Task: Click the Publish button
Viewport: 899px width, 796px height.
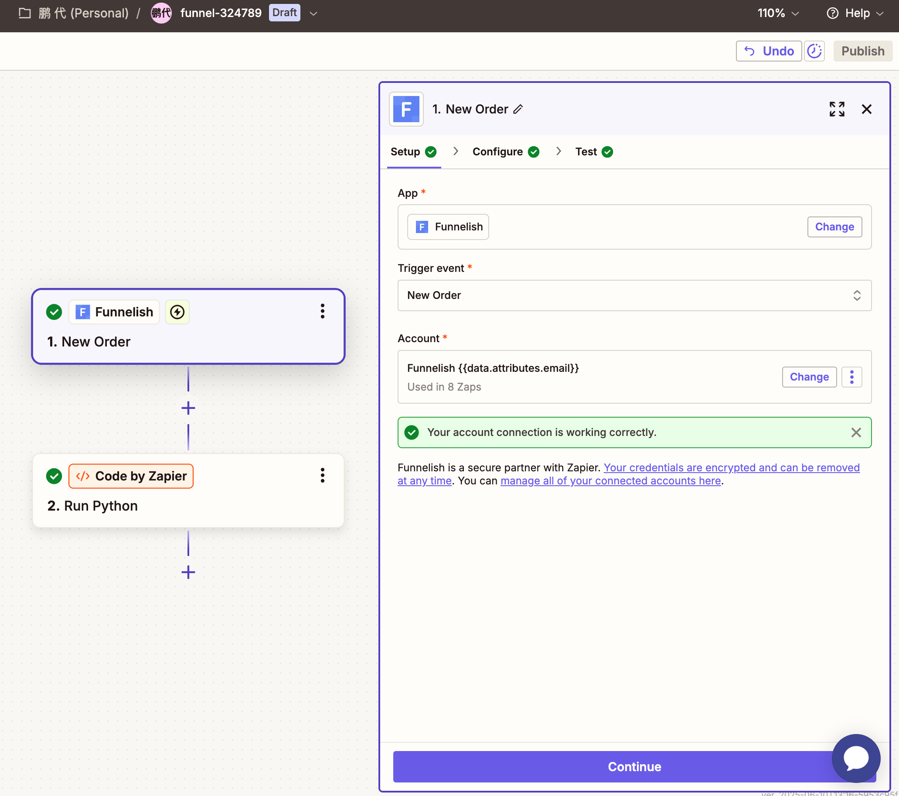Action: pos(862,51)
